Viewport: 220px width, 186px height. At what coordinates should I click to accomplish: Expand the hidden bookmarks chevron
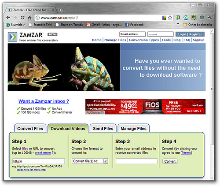(178, 23)
